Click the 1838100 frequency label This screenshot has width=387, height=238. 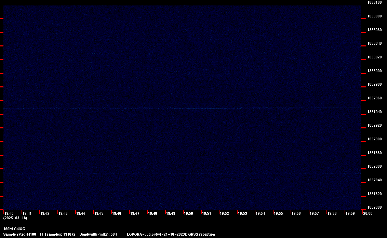(374, 2)
